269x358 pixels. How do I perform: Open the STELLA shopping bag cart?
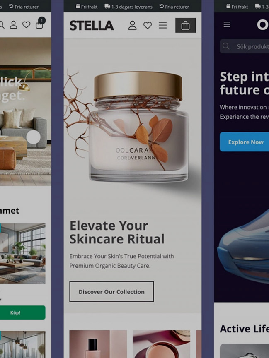point(186,25)
